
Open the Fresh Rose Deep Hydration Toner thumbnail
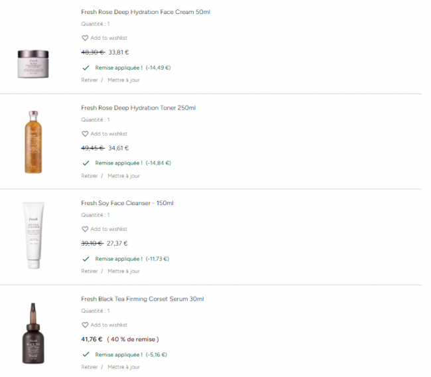(33, 141)
